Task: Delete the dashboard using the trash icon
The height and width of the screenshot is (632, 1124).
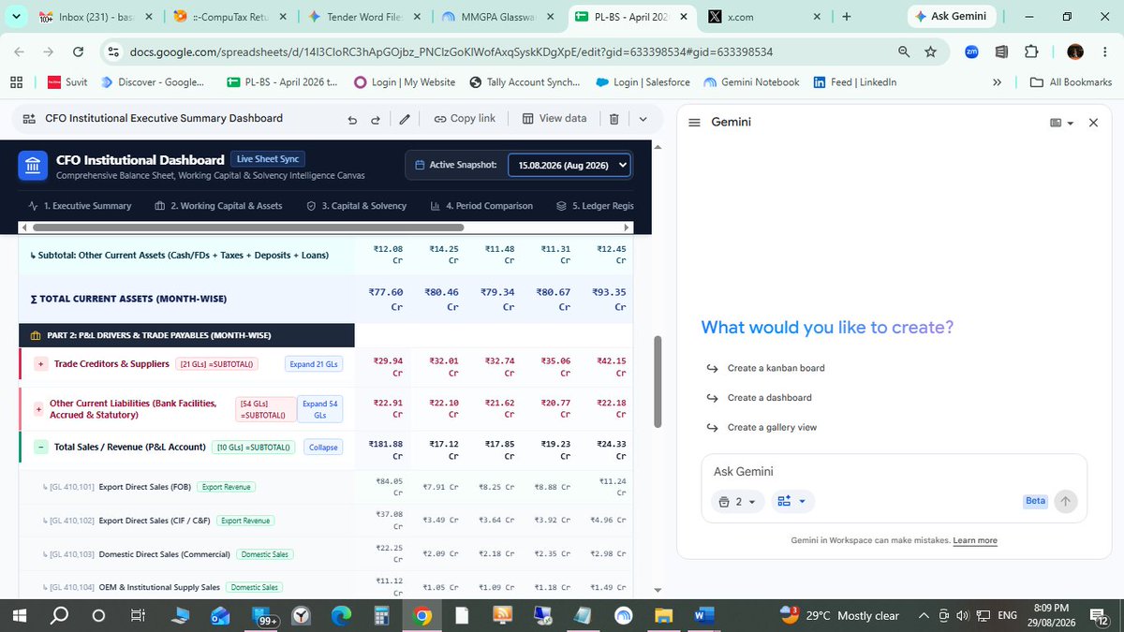Action: [x=614, y=119]
